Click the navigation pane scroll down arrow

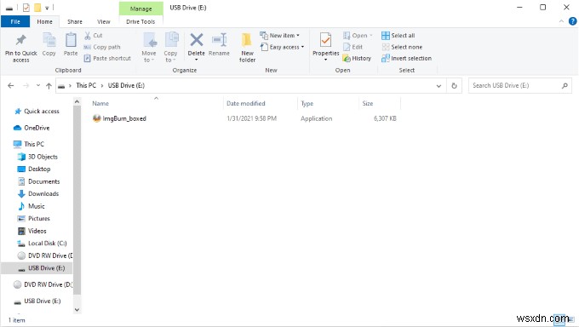click(77, 310)
